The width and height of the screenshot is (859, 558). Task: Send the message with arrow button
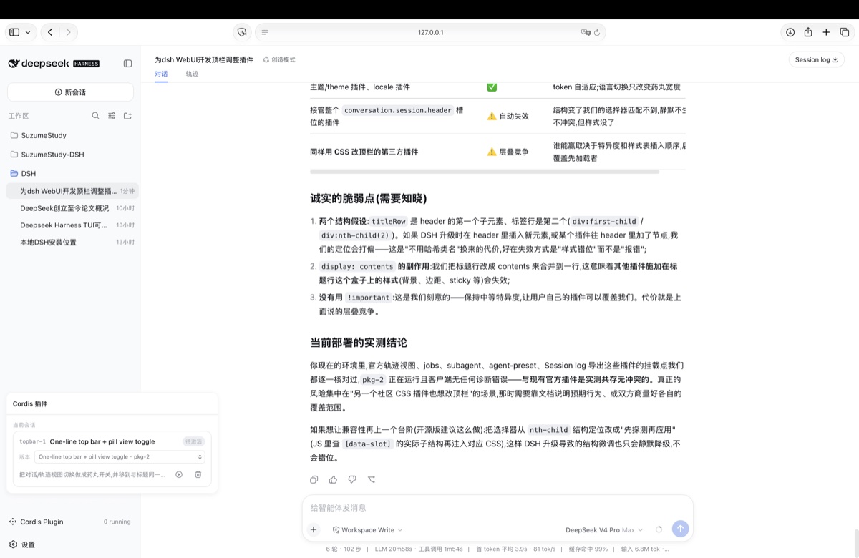[x=681, y=529]
